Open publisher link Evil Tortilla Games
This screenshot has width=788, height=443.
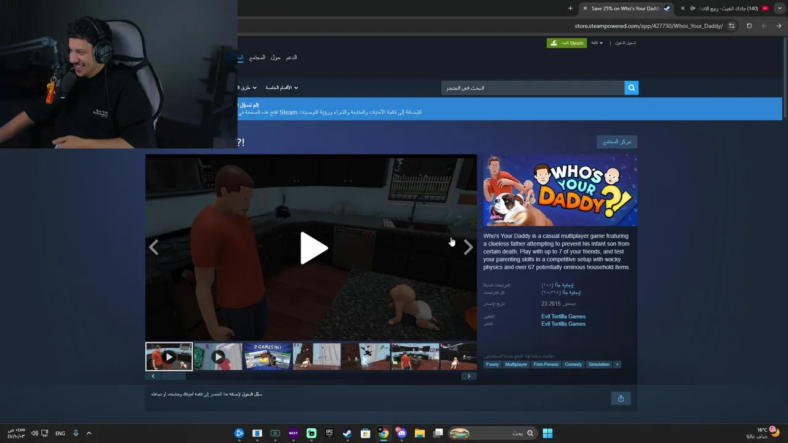click(x=563, y=324)
